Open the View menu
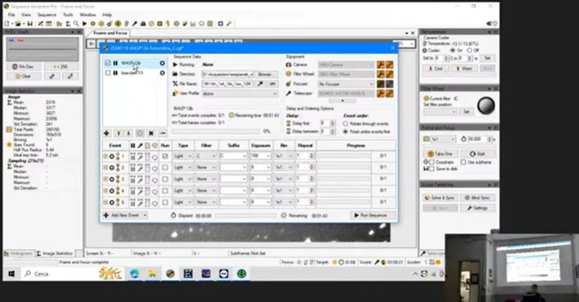 pos(26,15)
